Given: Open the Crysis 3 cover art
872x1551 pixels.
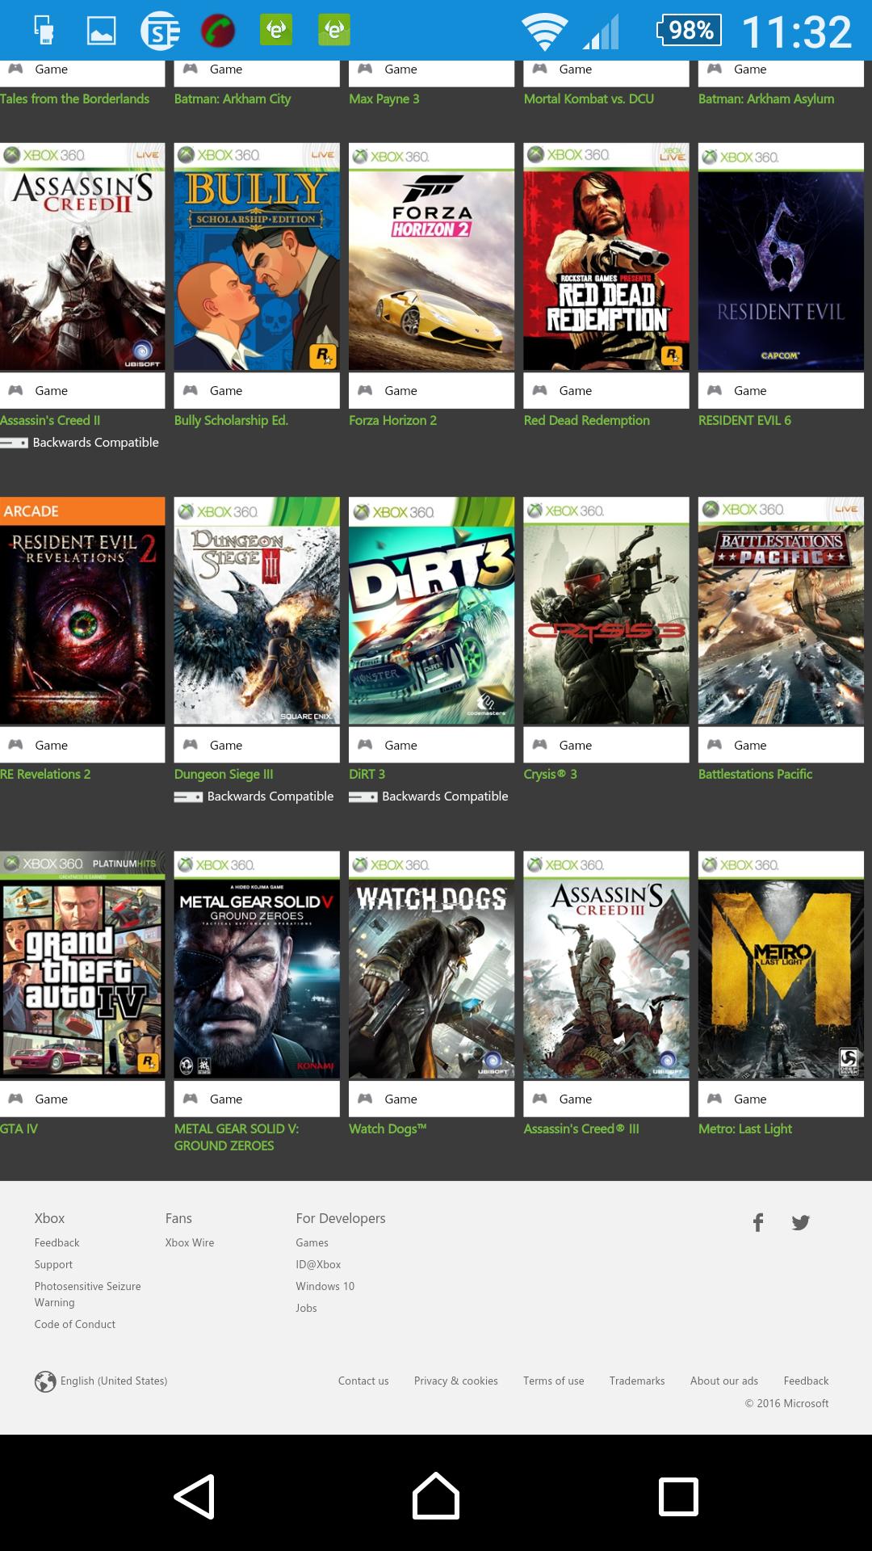Looking at the screenshot, I should point(606,611).
